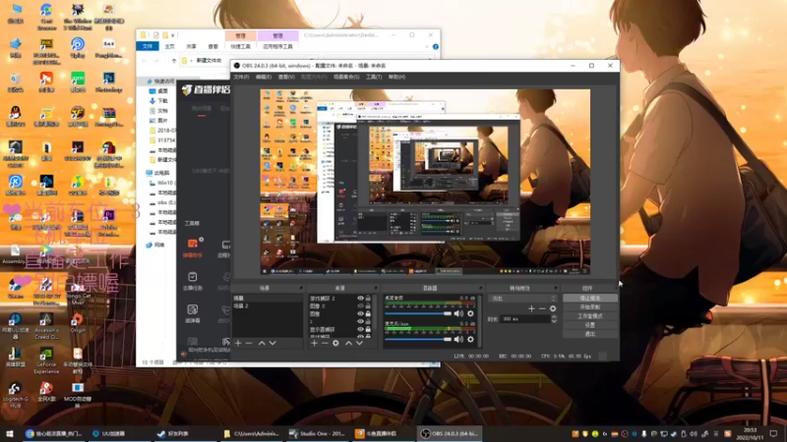Enable 工作室模式 in OBS controls
The image size is (787, 442).
589,316
